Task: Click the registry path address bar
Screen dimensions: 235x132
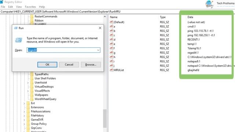Action: pyautogui.click(x=117, y=11)
